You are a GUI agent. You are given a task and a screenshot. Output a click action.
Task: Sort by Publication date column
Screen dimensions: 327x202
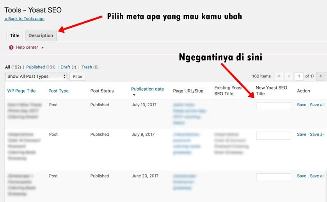[148, 89]
